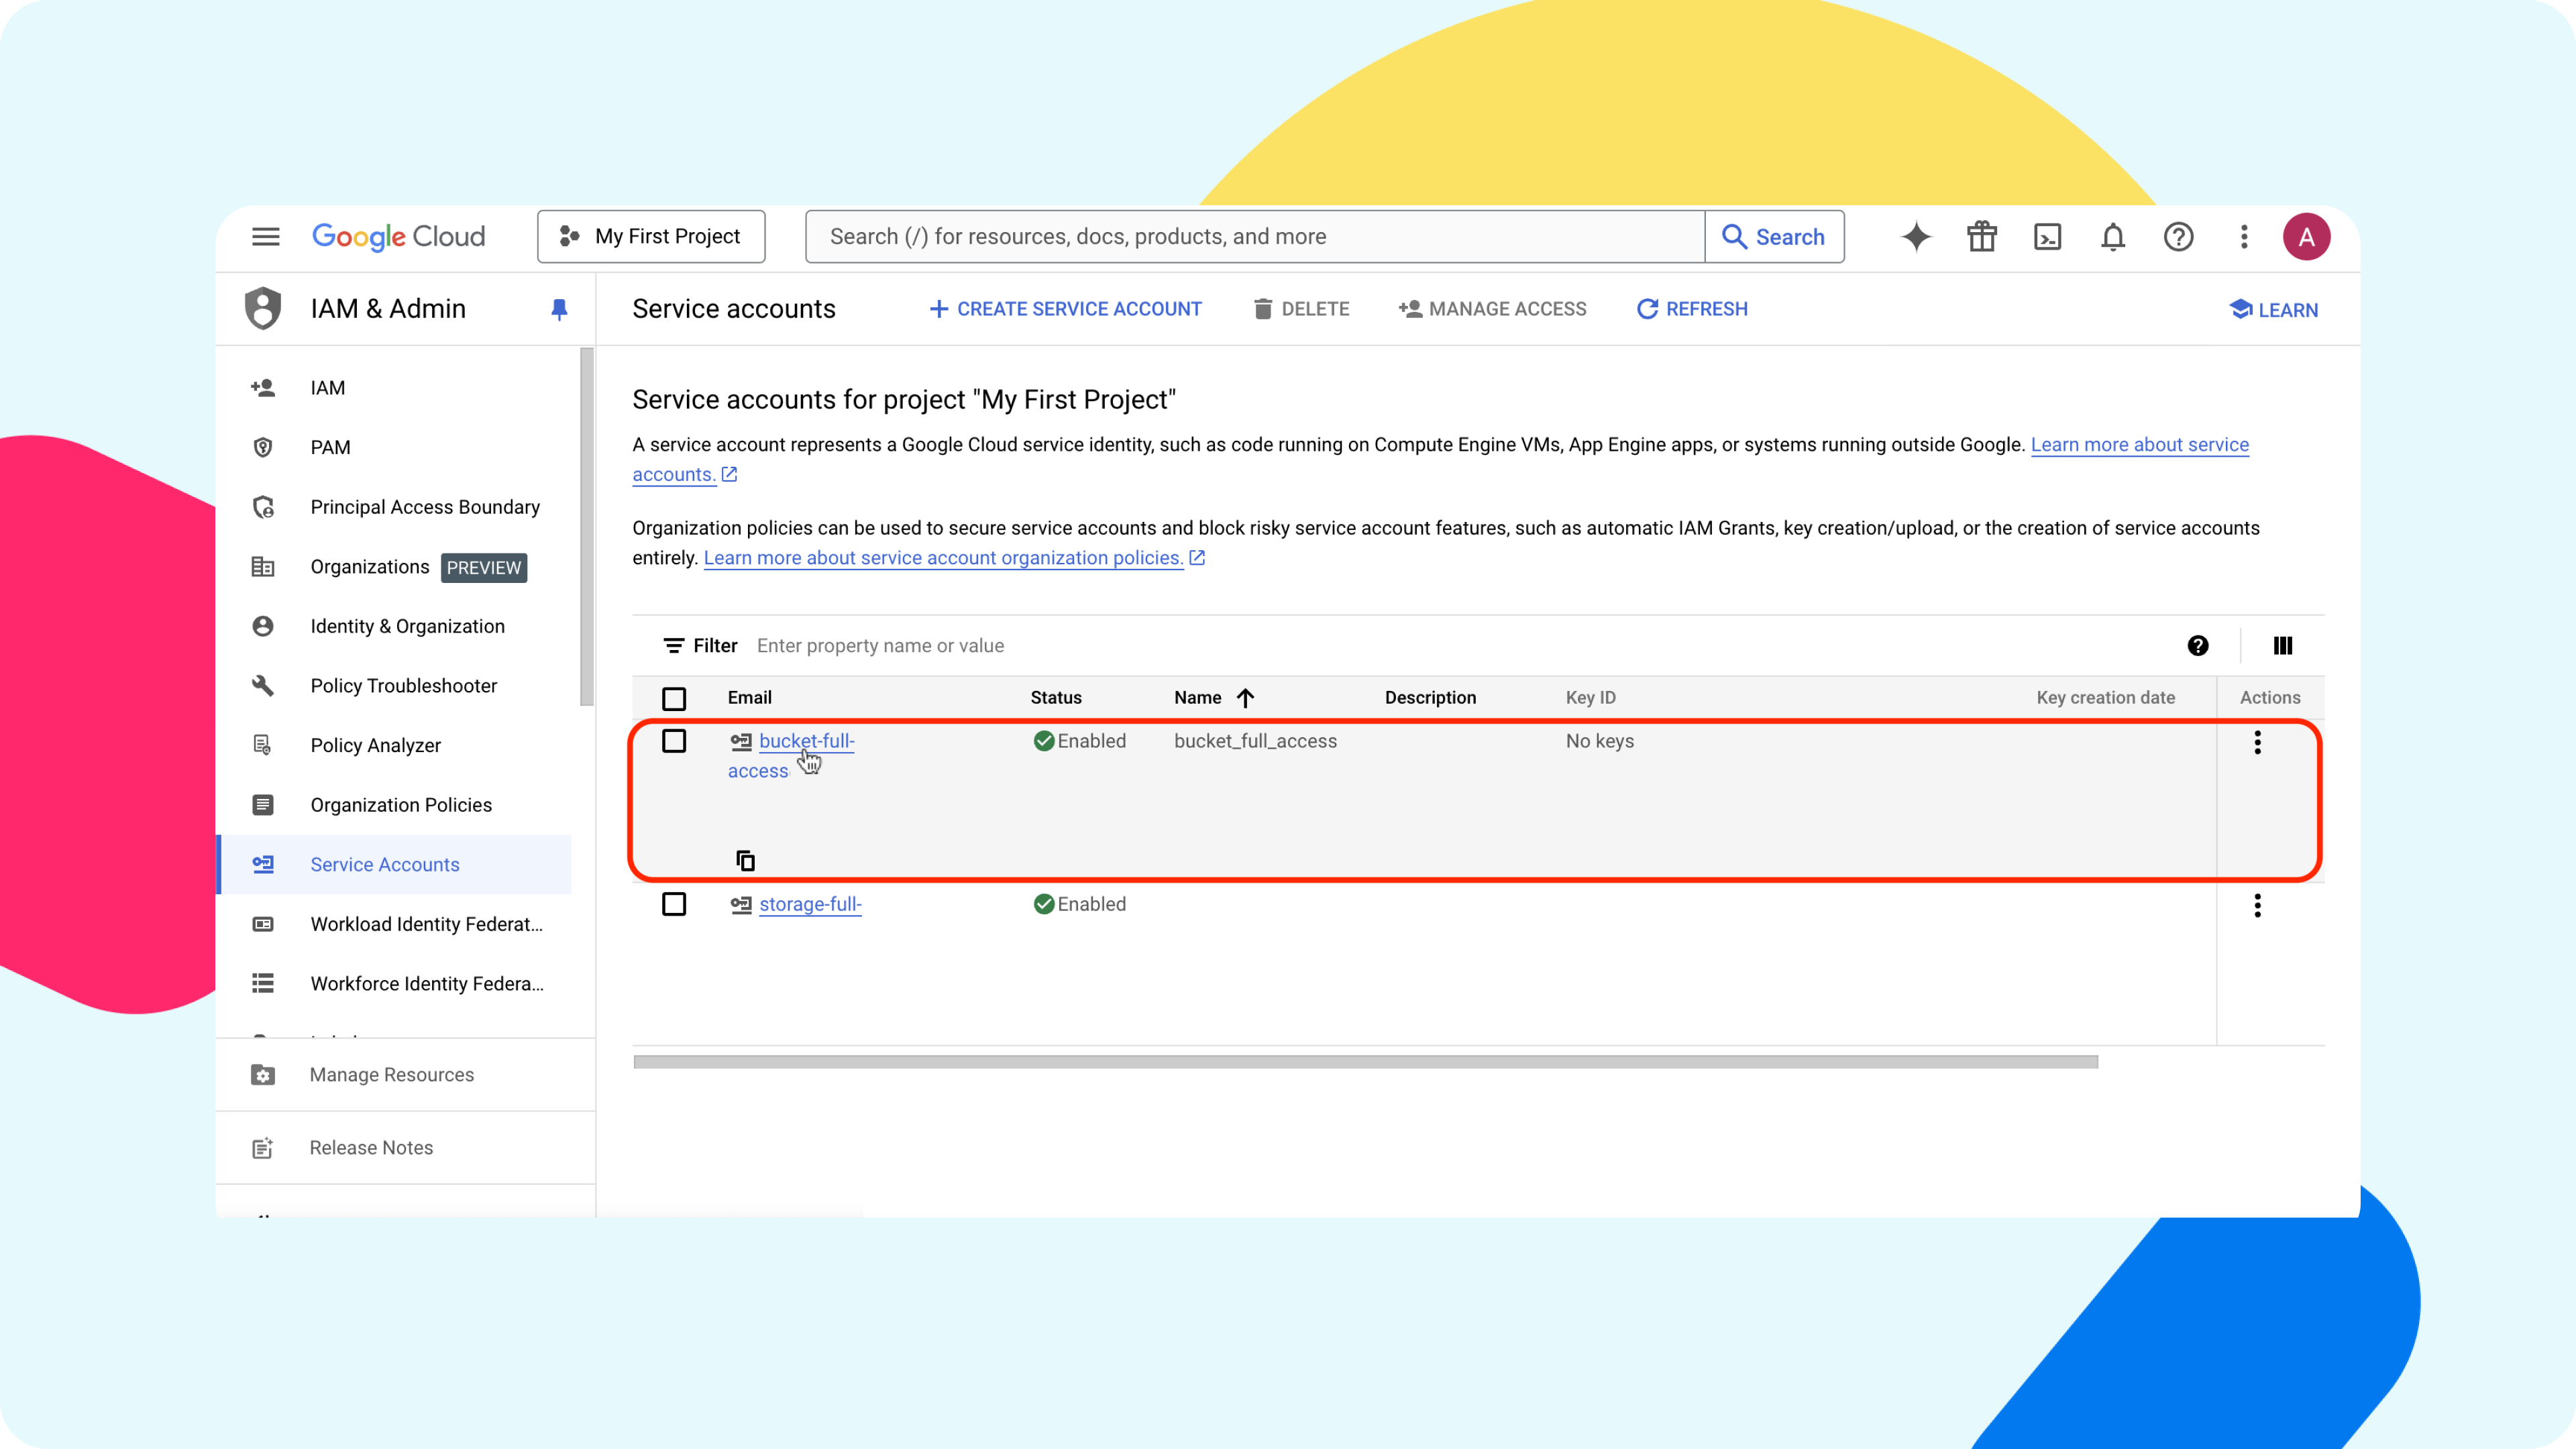The width and height of the screenshot is (2576, 1449).
Task: Check the select-all header checkbox
Action: click(x=674, y=698)
